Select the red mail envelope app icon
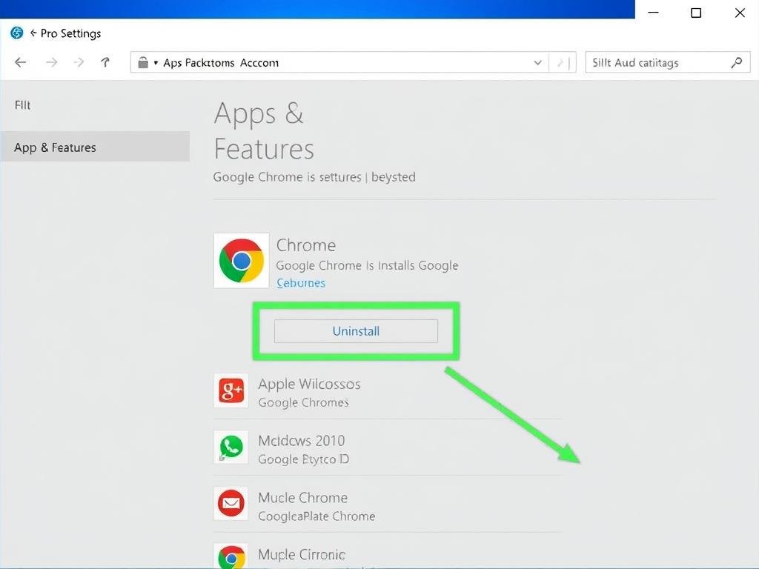The height and width of the screenshot is (569, 759). tap(231, 504)
